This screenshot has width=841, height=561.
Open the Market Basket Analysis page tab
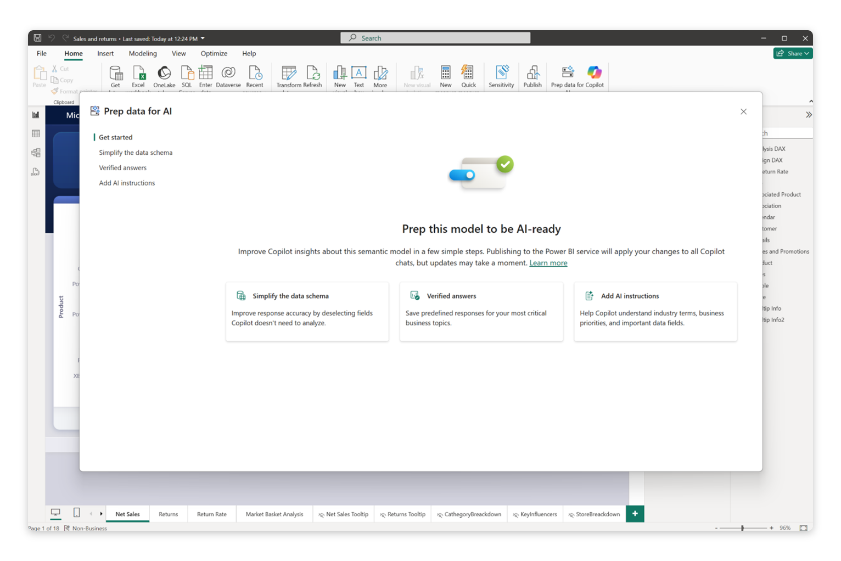tap(274, 514)
